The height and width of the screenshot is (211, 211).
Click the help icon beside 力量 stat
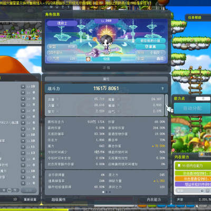57,105
